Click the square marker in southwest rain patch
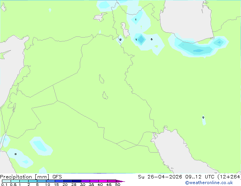 click(x=16, y=154)
